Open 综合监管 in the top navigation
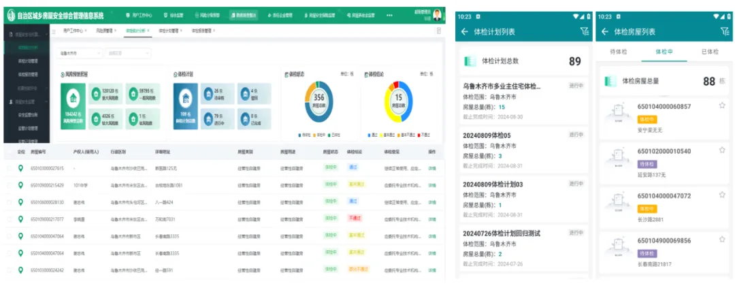This screenshot has width=735, height=292. tap(174, 15)
